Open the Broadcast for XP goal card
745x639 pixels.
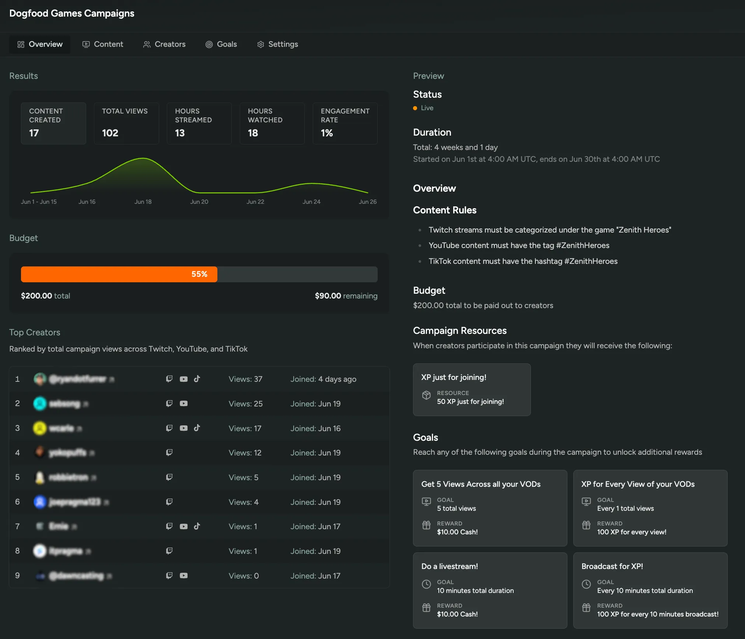click(x=650, y=590)
